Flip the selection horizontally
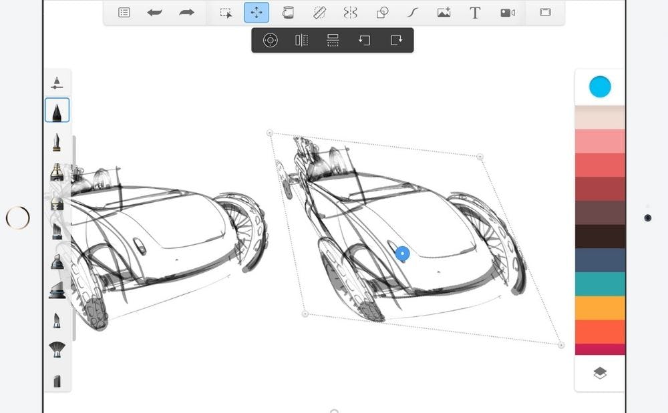This screenshot has height=413, width=668. click(x=301, y=40)
